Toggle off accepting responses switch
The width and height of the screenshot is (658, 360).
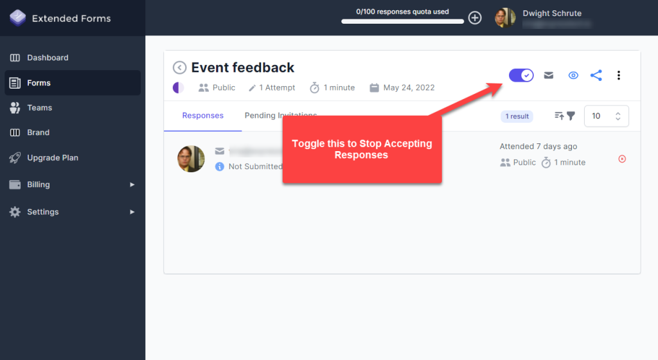(521, 75)
